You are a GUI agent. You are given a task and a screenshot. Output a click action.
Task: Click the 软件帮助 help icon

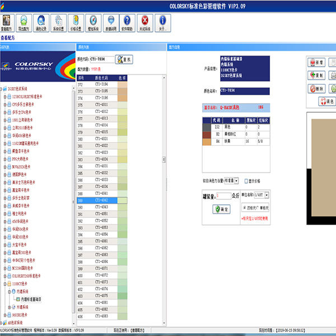128,22
